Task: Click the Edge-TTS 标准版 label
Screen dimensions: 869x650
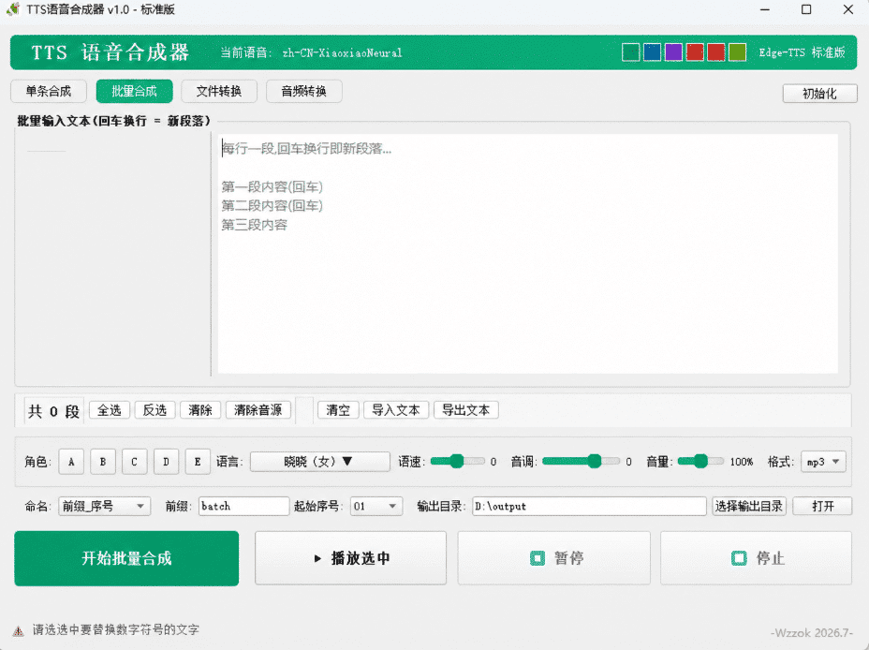Action: tap(802, 52)
